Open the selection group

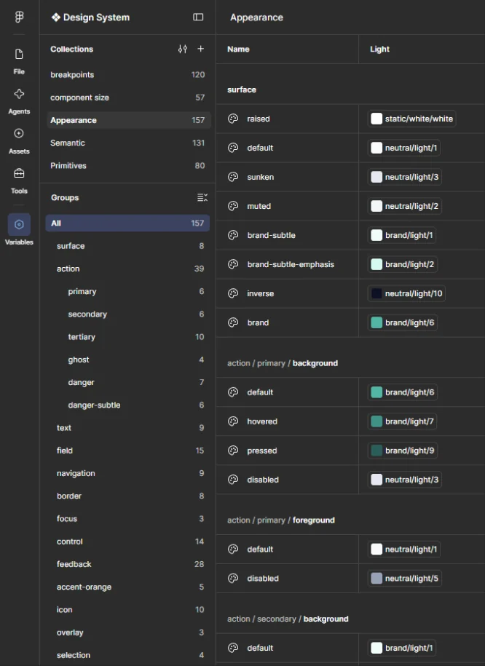(127, 655)
